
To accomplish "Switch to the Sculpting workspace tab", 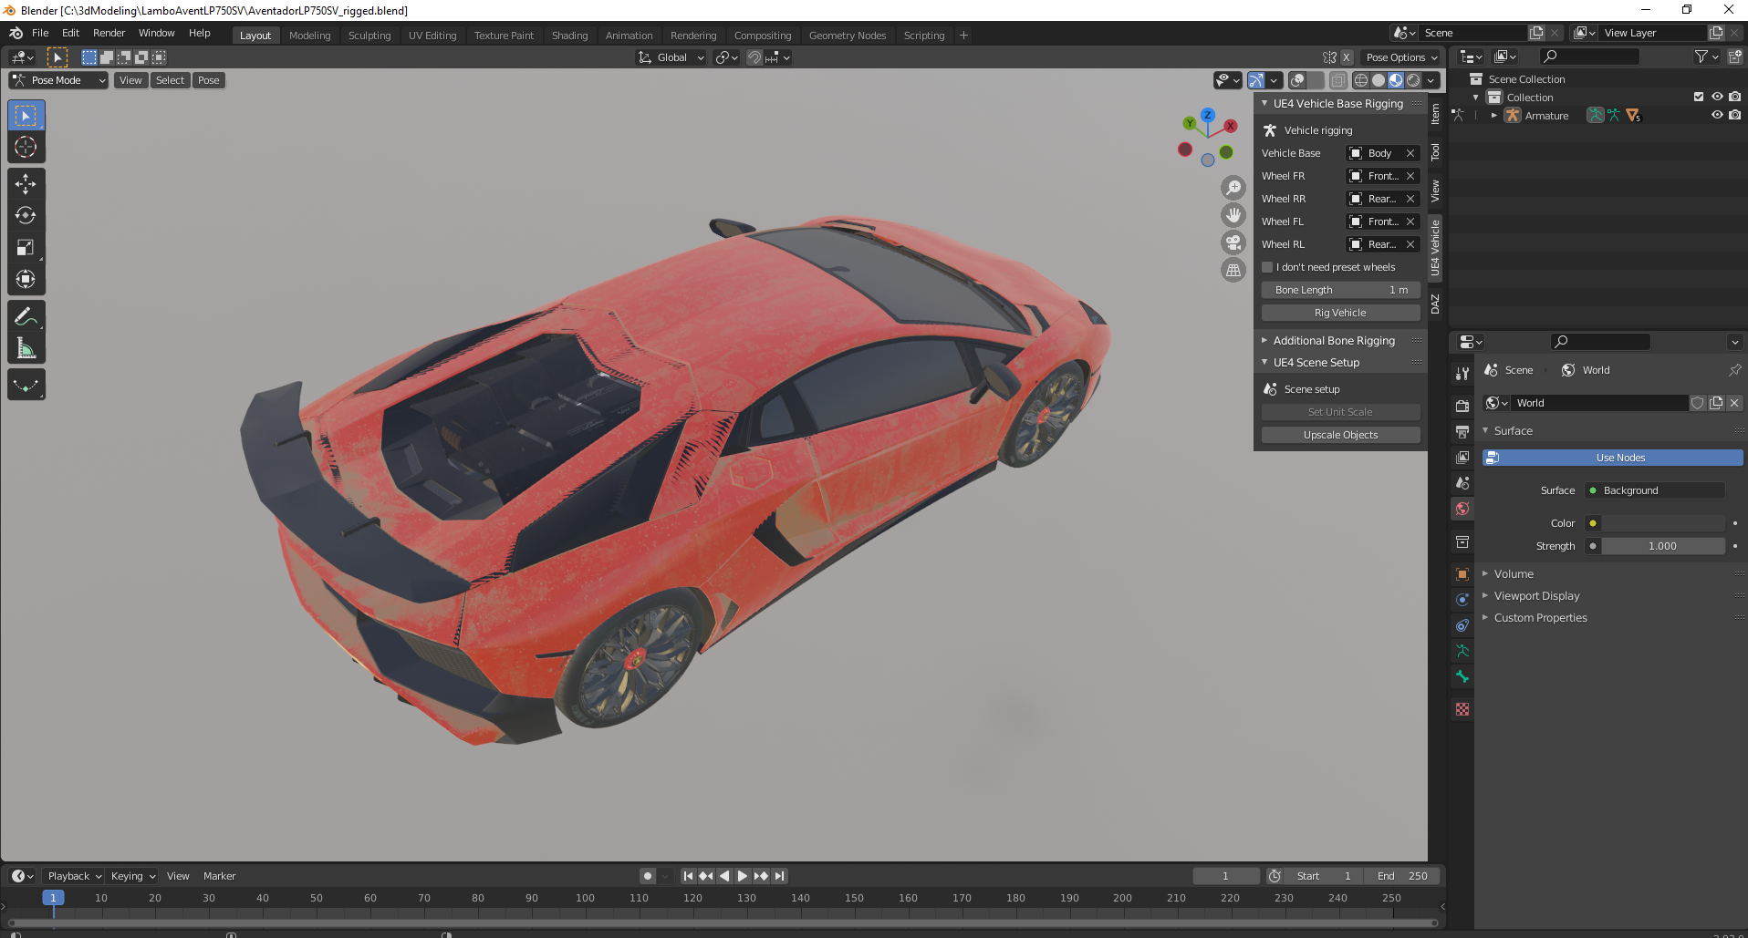I will click(369, 36).
